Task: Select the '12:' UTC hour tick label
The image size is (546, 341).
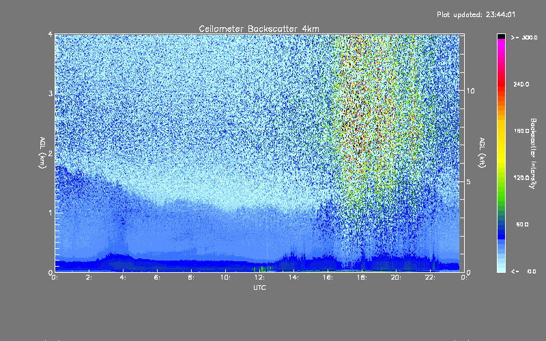Action: click(259, 278)
